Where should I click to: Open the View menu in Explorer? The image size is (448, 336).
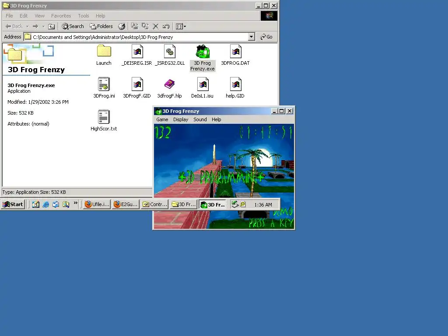tap(39, 16)
